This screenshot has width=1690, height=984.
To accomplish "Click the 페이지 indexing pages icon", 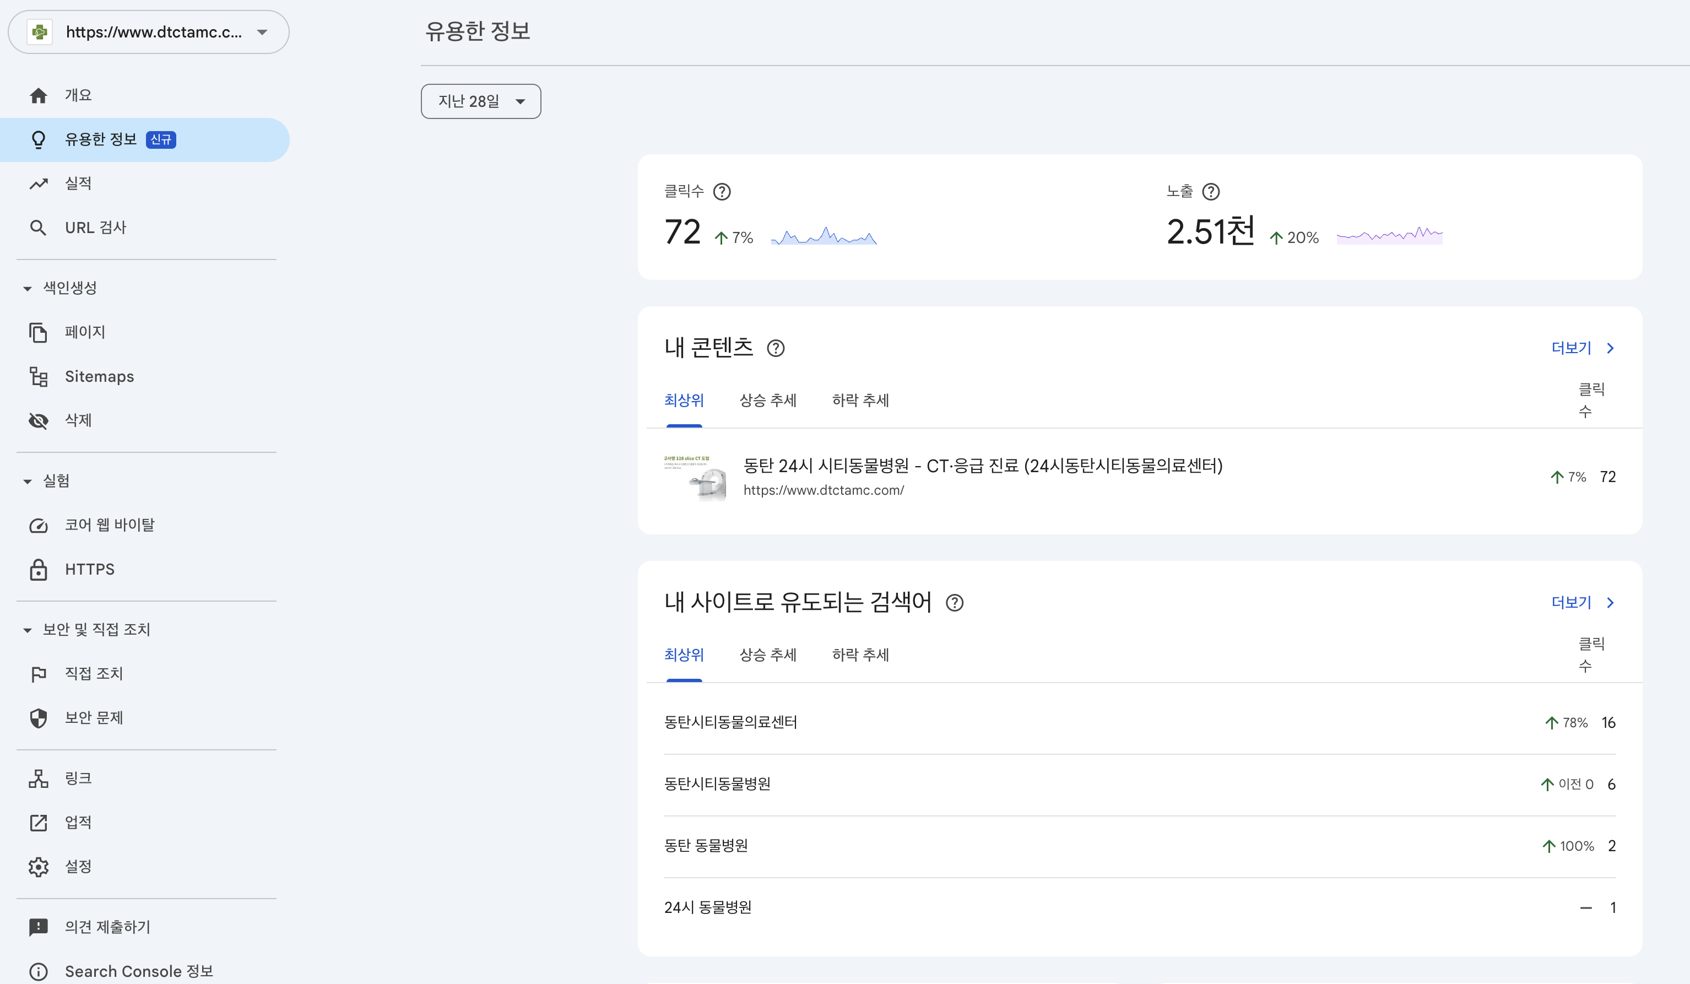I will 39,332.
